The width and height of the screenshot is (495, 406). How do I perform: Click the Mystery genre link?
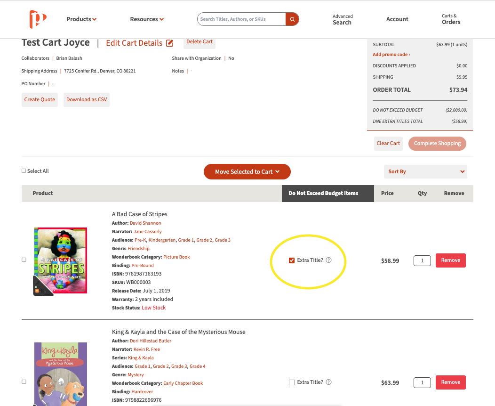point(136,375)
